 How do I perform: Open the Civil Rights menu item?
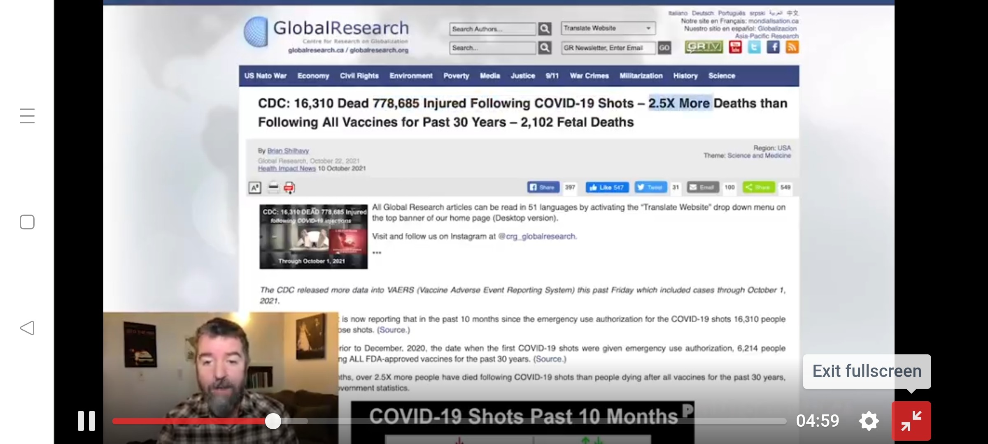[359, 76]
